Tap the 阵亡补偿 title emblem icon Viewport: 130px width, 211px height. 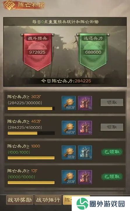[9, 5]
